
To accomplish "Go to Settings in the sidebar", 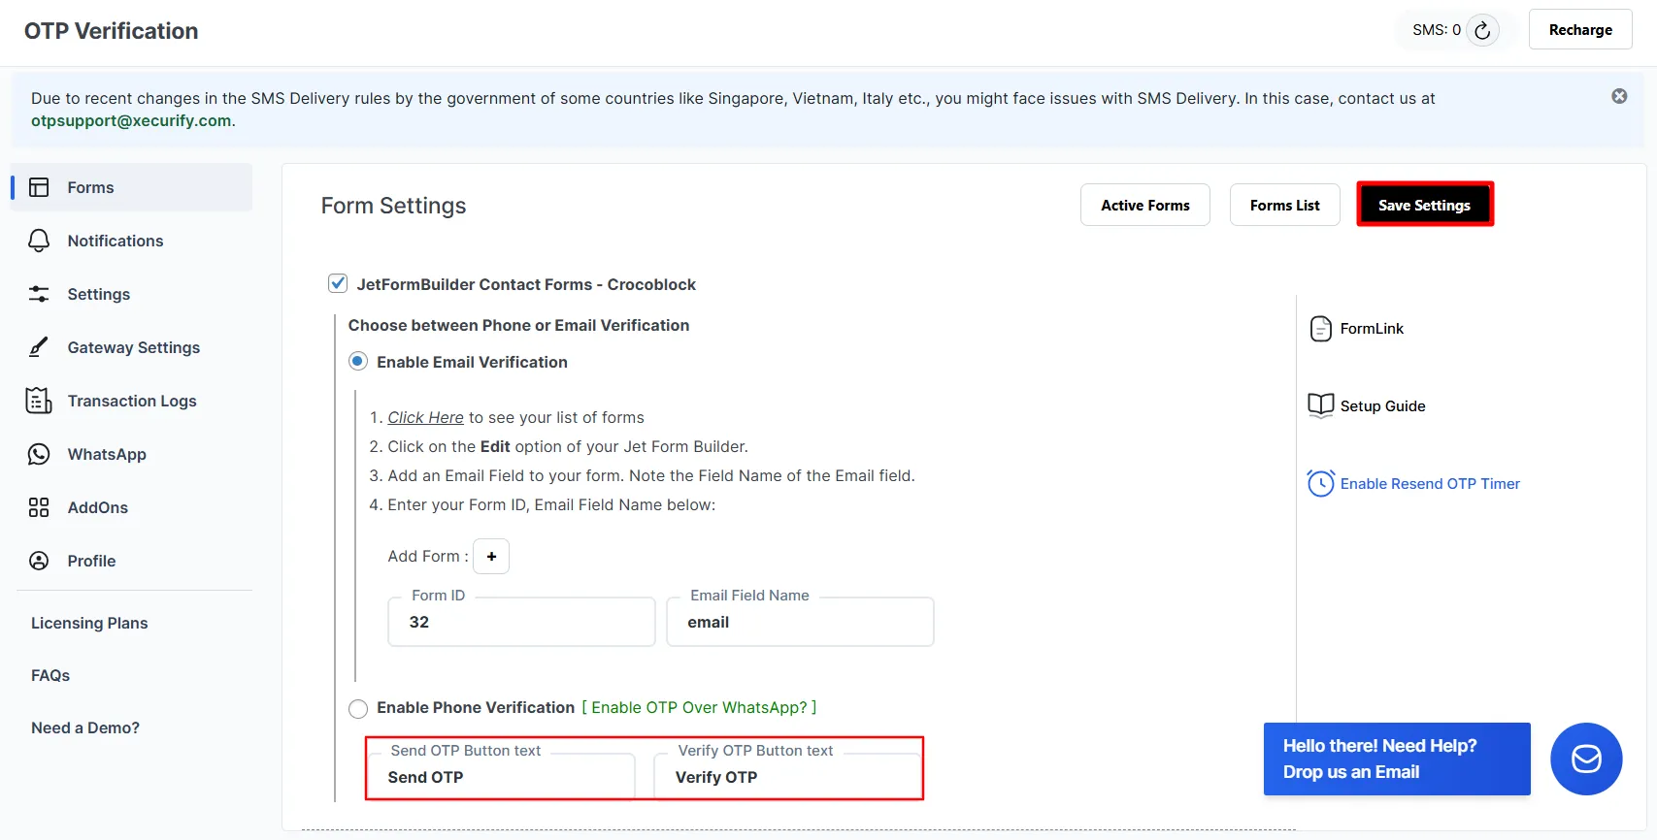I will click(98, 294).
